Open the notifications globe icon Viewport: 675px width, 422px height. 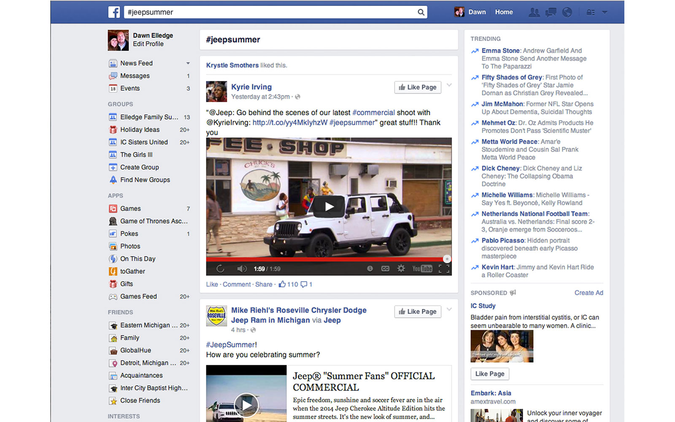(x=567, y=12)
